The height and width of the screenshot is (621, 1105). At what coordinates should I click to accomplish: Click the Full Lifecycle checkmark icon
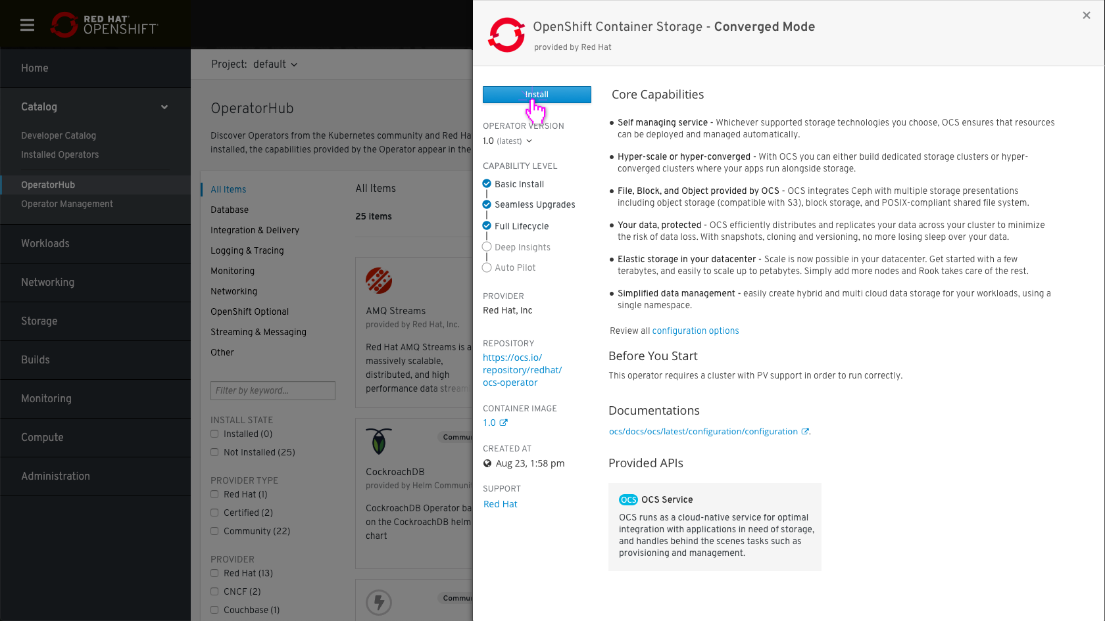pyautogui.click(x=487, y=225)
